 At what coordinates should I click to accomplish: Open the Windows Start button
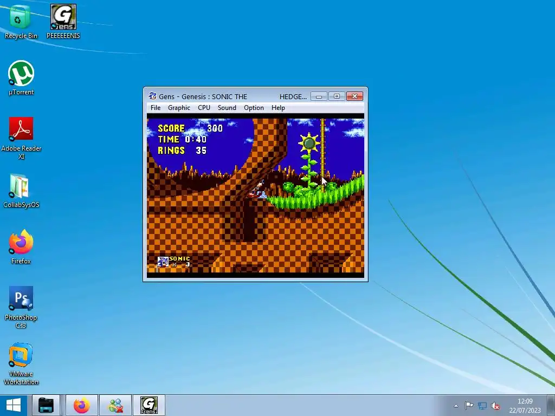[14, 405]
